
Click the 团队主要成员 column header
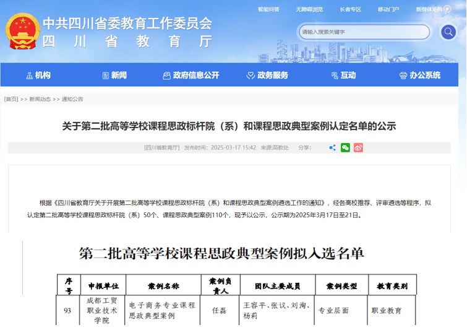(278, 285)
